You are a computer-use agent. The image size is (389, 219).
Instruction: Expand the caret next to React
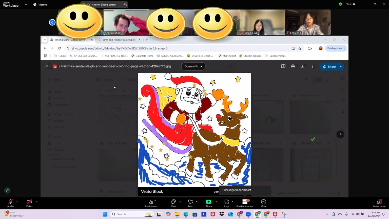[x=196, y=202]
